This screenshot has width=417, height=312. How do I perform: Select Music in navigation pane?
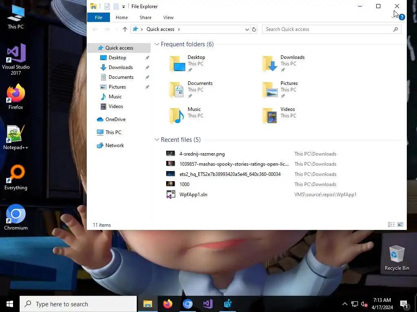(x=115, y=97)
